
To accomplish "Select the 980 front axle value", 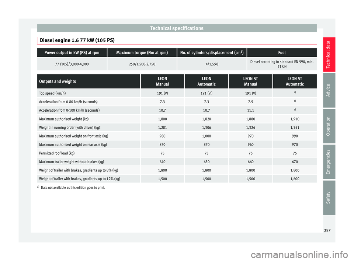I will 162,136.
